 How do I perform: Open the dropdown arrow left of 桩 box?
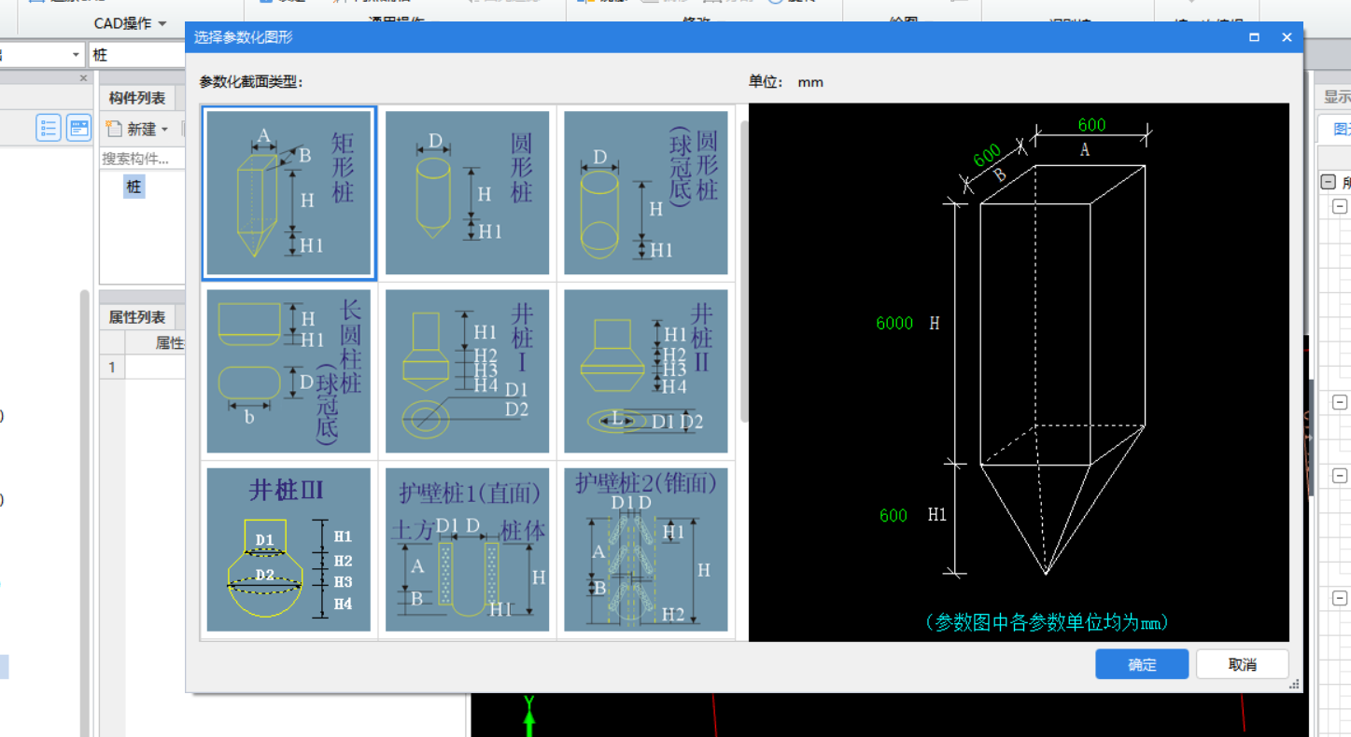pyautogui.click(x=76, y=55)
